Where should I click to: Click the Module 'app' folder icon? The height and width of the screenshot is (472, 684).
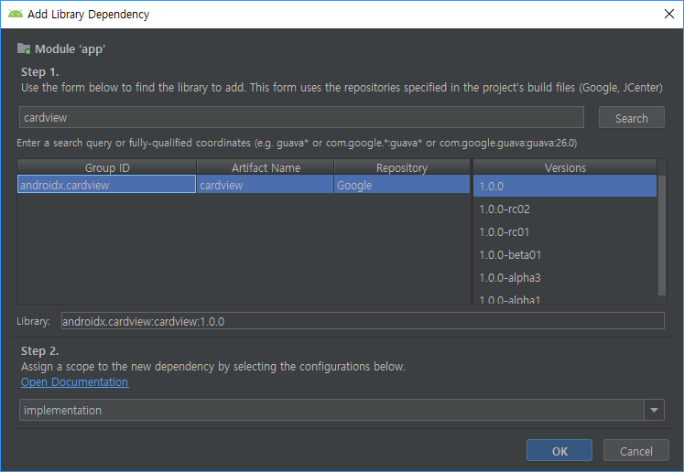tap(24, 48)
